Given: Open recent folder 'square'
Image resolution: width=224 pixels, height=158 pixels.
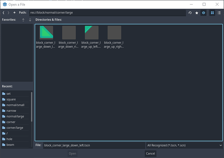Looking at the screenshot, I should coord(16,99).
